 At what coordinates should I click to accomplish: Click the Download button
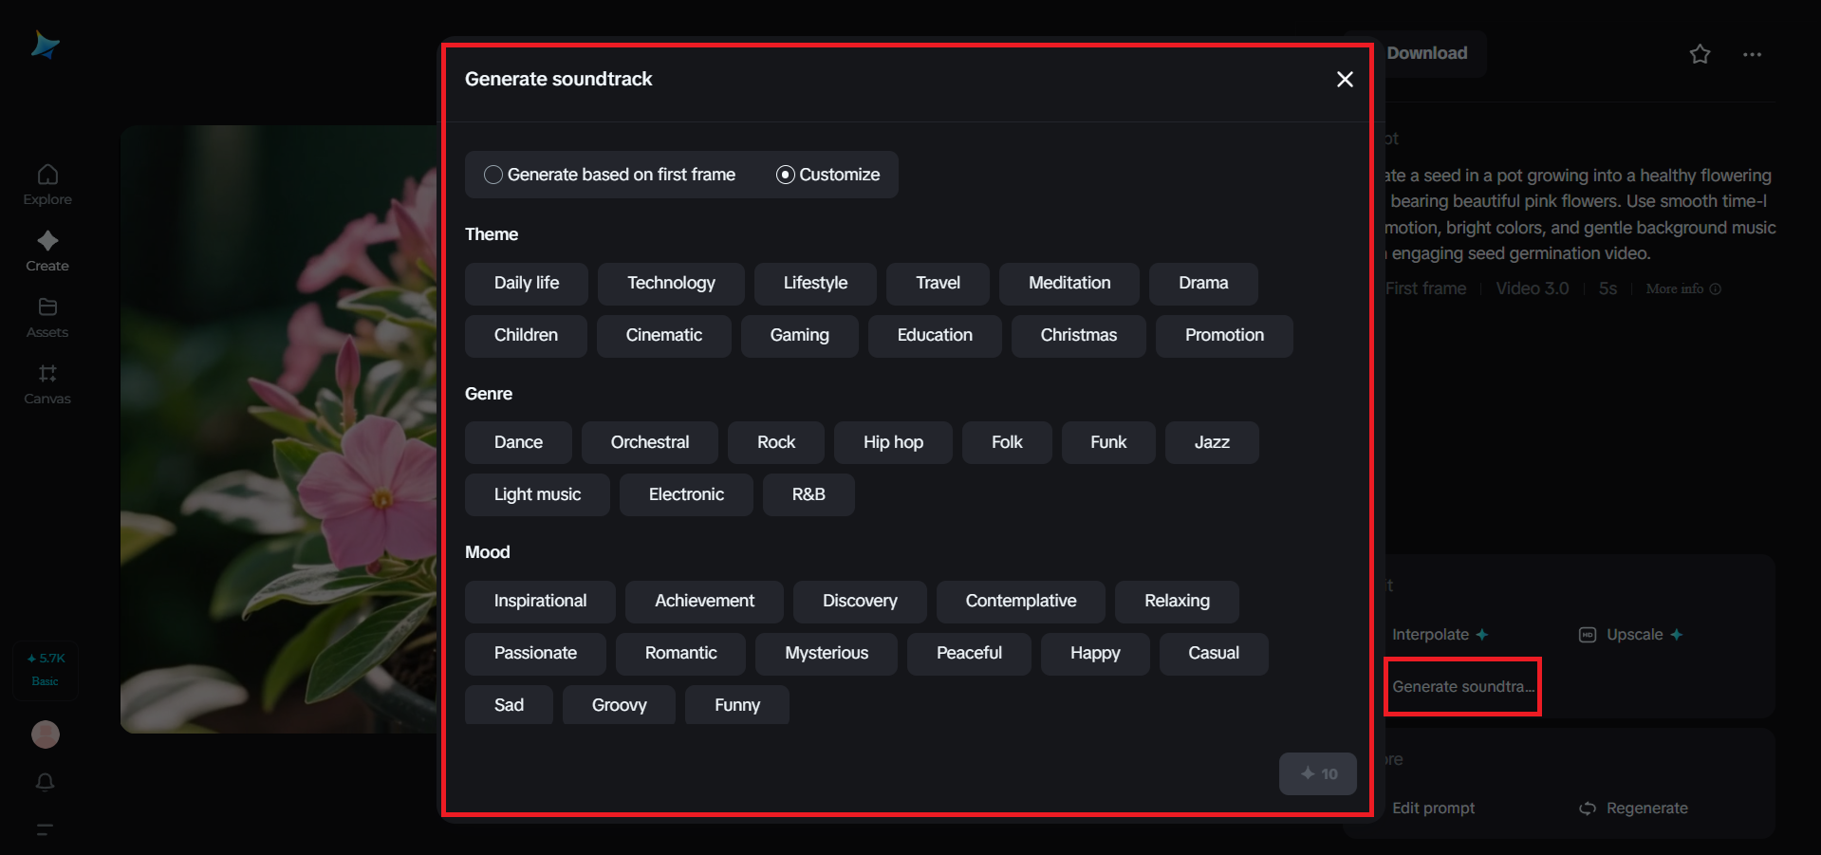[x=1426, y=53]
